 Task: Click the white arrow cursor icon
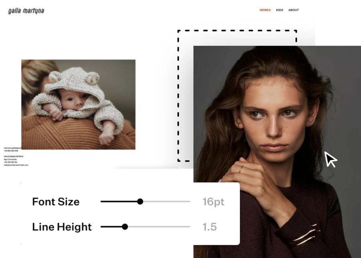coord(331,159)
